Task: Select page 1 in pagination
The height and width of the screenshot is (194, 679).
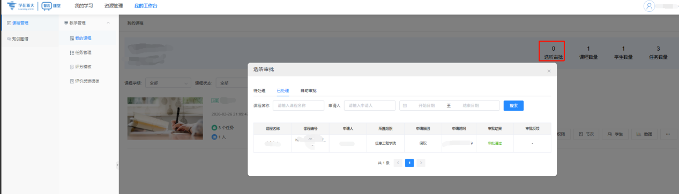Action: (x=409, y=163)
